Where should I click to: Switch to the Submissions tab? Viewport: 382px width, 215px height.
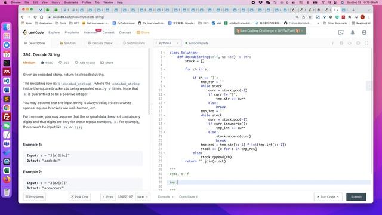(x=134, y=43)
